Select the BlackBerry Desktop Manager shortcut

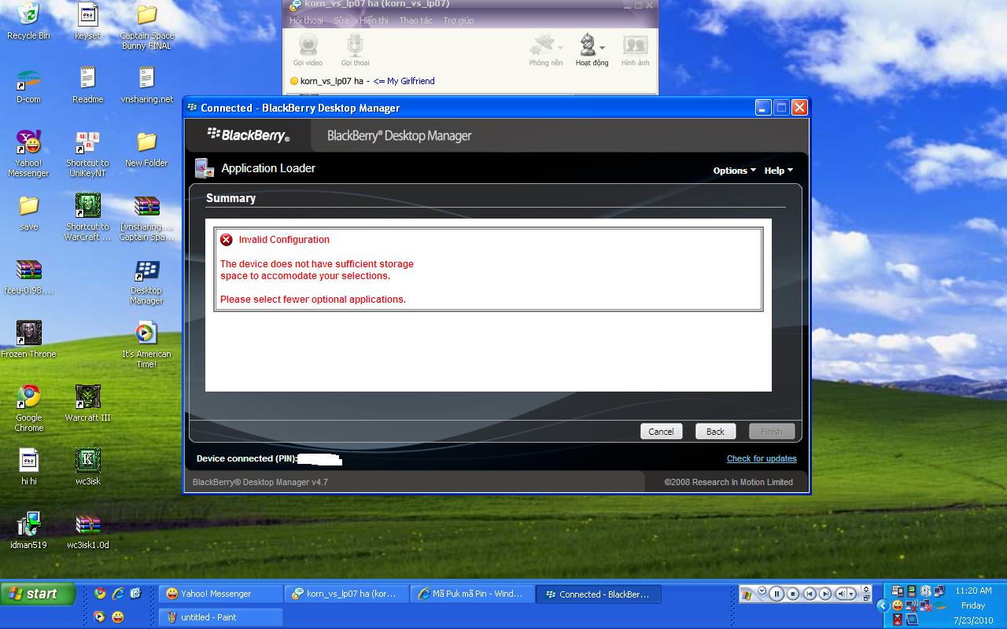pos(146,281)
